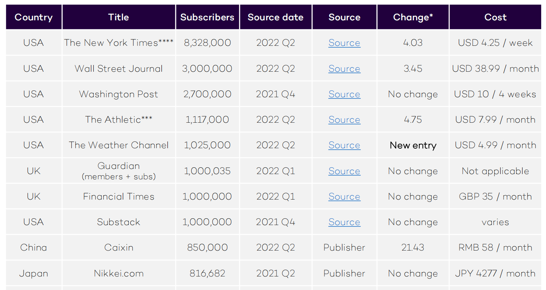Click the Source column header
The height and width of the screenshot is (290, 546).
[344, 17]
